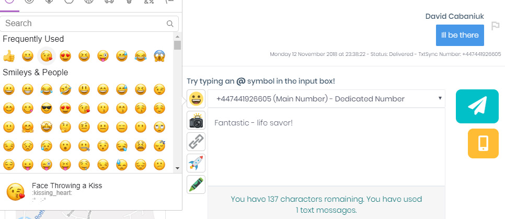Flag David Cabaniuk's message
The width and height of the screenshot is (505, 219).
495,26
